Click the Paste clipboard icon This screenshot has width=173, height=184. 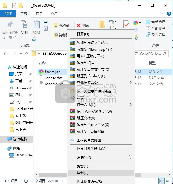tap(36, 24)
